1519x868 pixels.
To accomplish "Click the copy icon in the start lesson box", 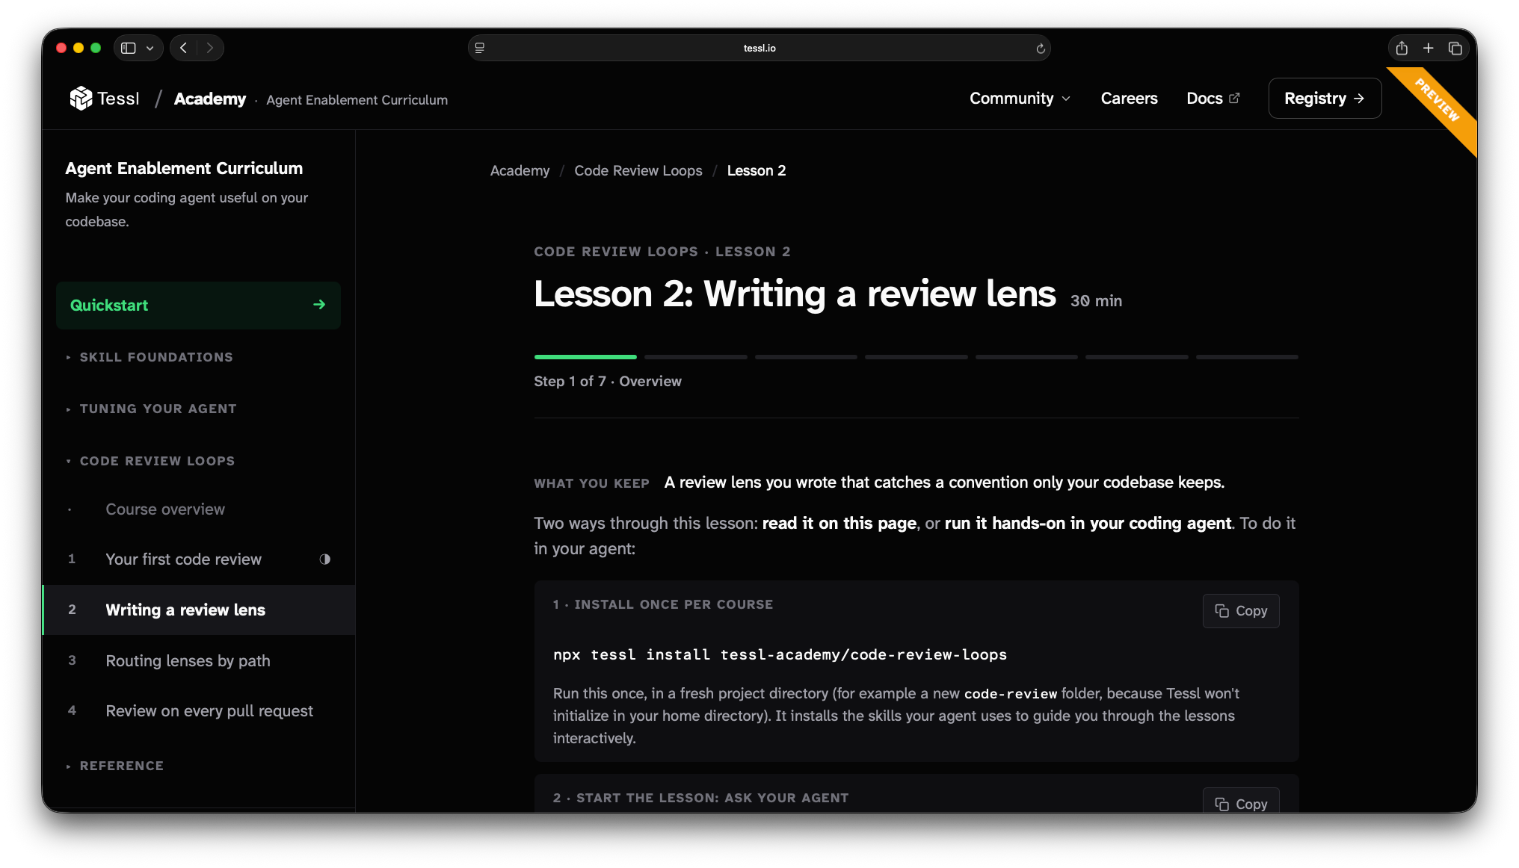I will [1221, 804].
